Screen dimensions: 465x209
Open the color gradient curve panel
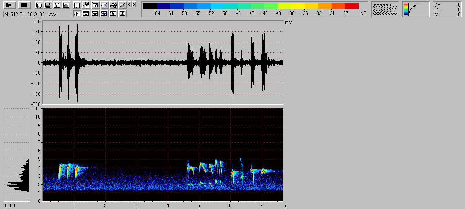click(416, 9)
